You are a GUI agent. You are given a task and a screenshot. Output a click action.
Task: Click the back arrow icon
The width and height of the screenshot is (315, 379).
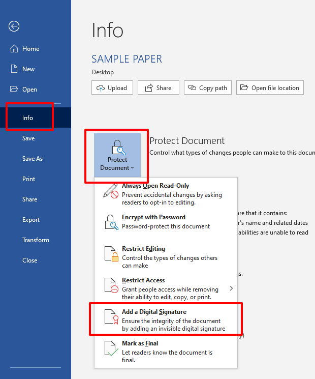coord(14,26)
